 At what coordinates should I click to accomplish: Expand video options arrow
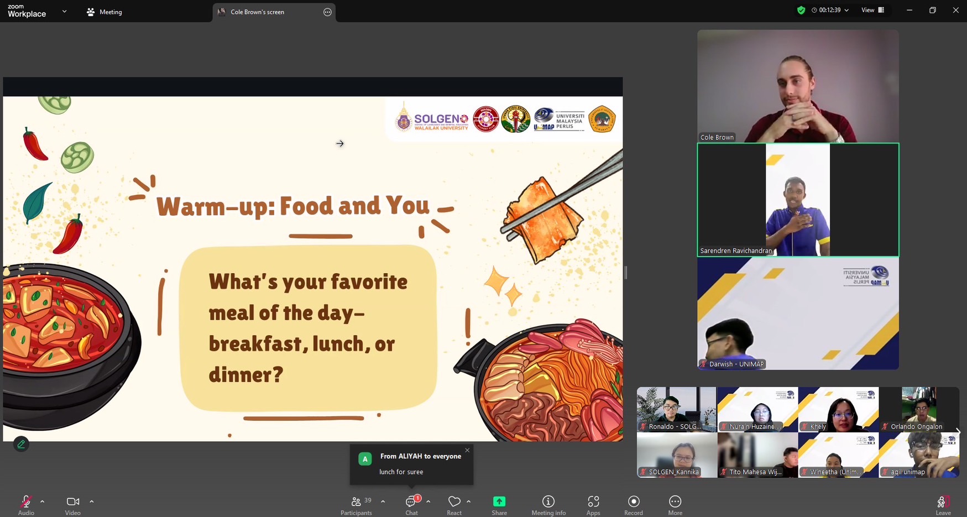point(92,502)
